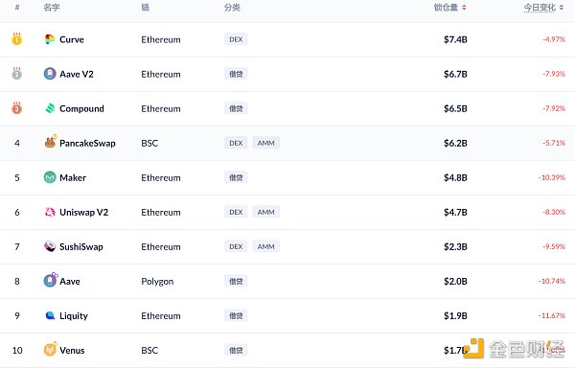Click the Polygon Aave logo icon
Viewport: 575px width, 369px height.
[x=51, y=280]
